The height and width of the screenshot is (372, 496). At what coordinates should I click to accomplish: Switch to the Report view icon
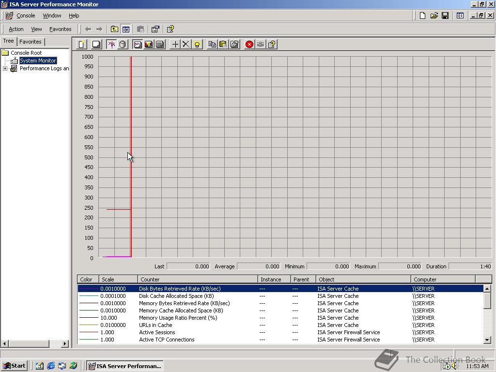pos(160,44)
